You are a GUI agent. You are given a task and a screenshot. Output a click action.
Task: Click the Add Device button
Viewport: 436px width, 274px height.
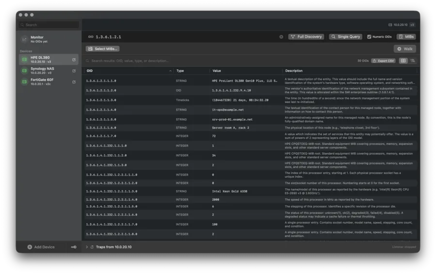click(x=41, y=247)
